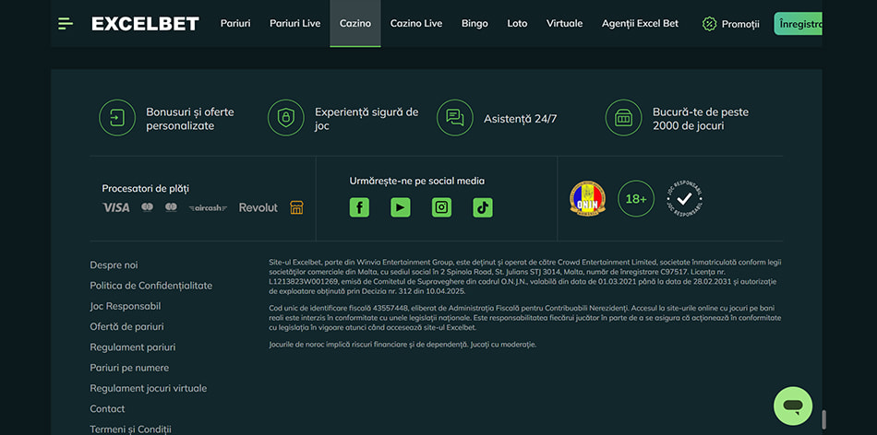Open the green live chat button
The image size is (877, 435).
click(793, 406)
